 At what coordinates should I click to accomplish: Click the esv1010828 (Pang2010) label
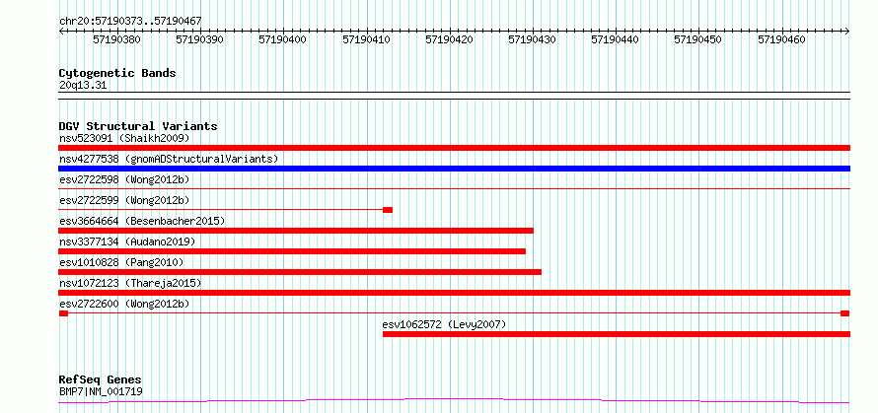click(121, 262)
